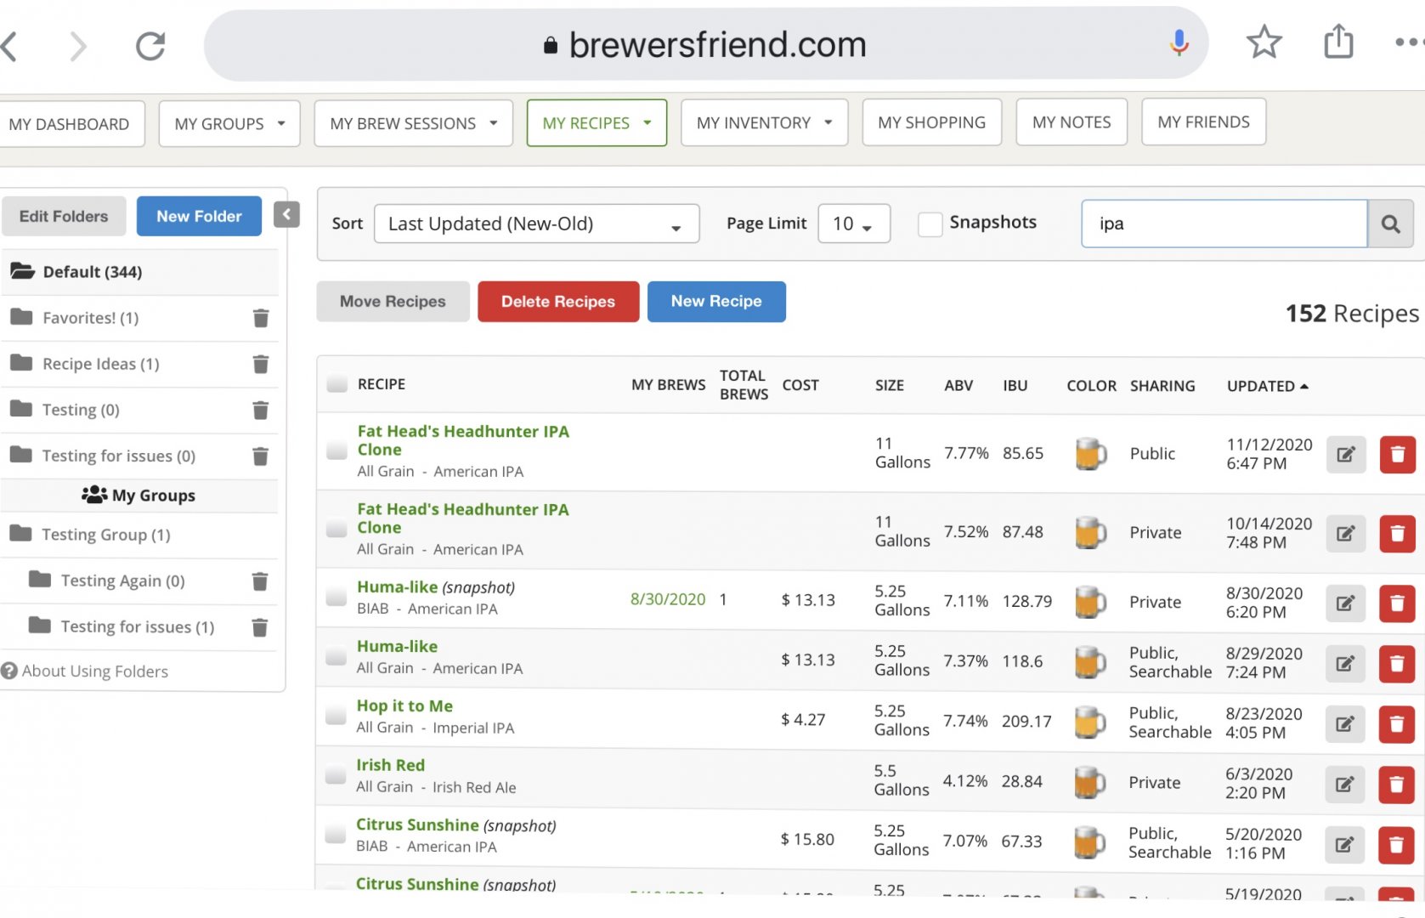The image size is (1425, 918).
Task: Expand the Page Limit dropdown
Action: tap(853, 224)
